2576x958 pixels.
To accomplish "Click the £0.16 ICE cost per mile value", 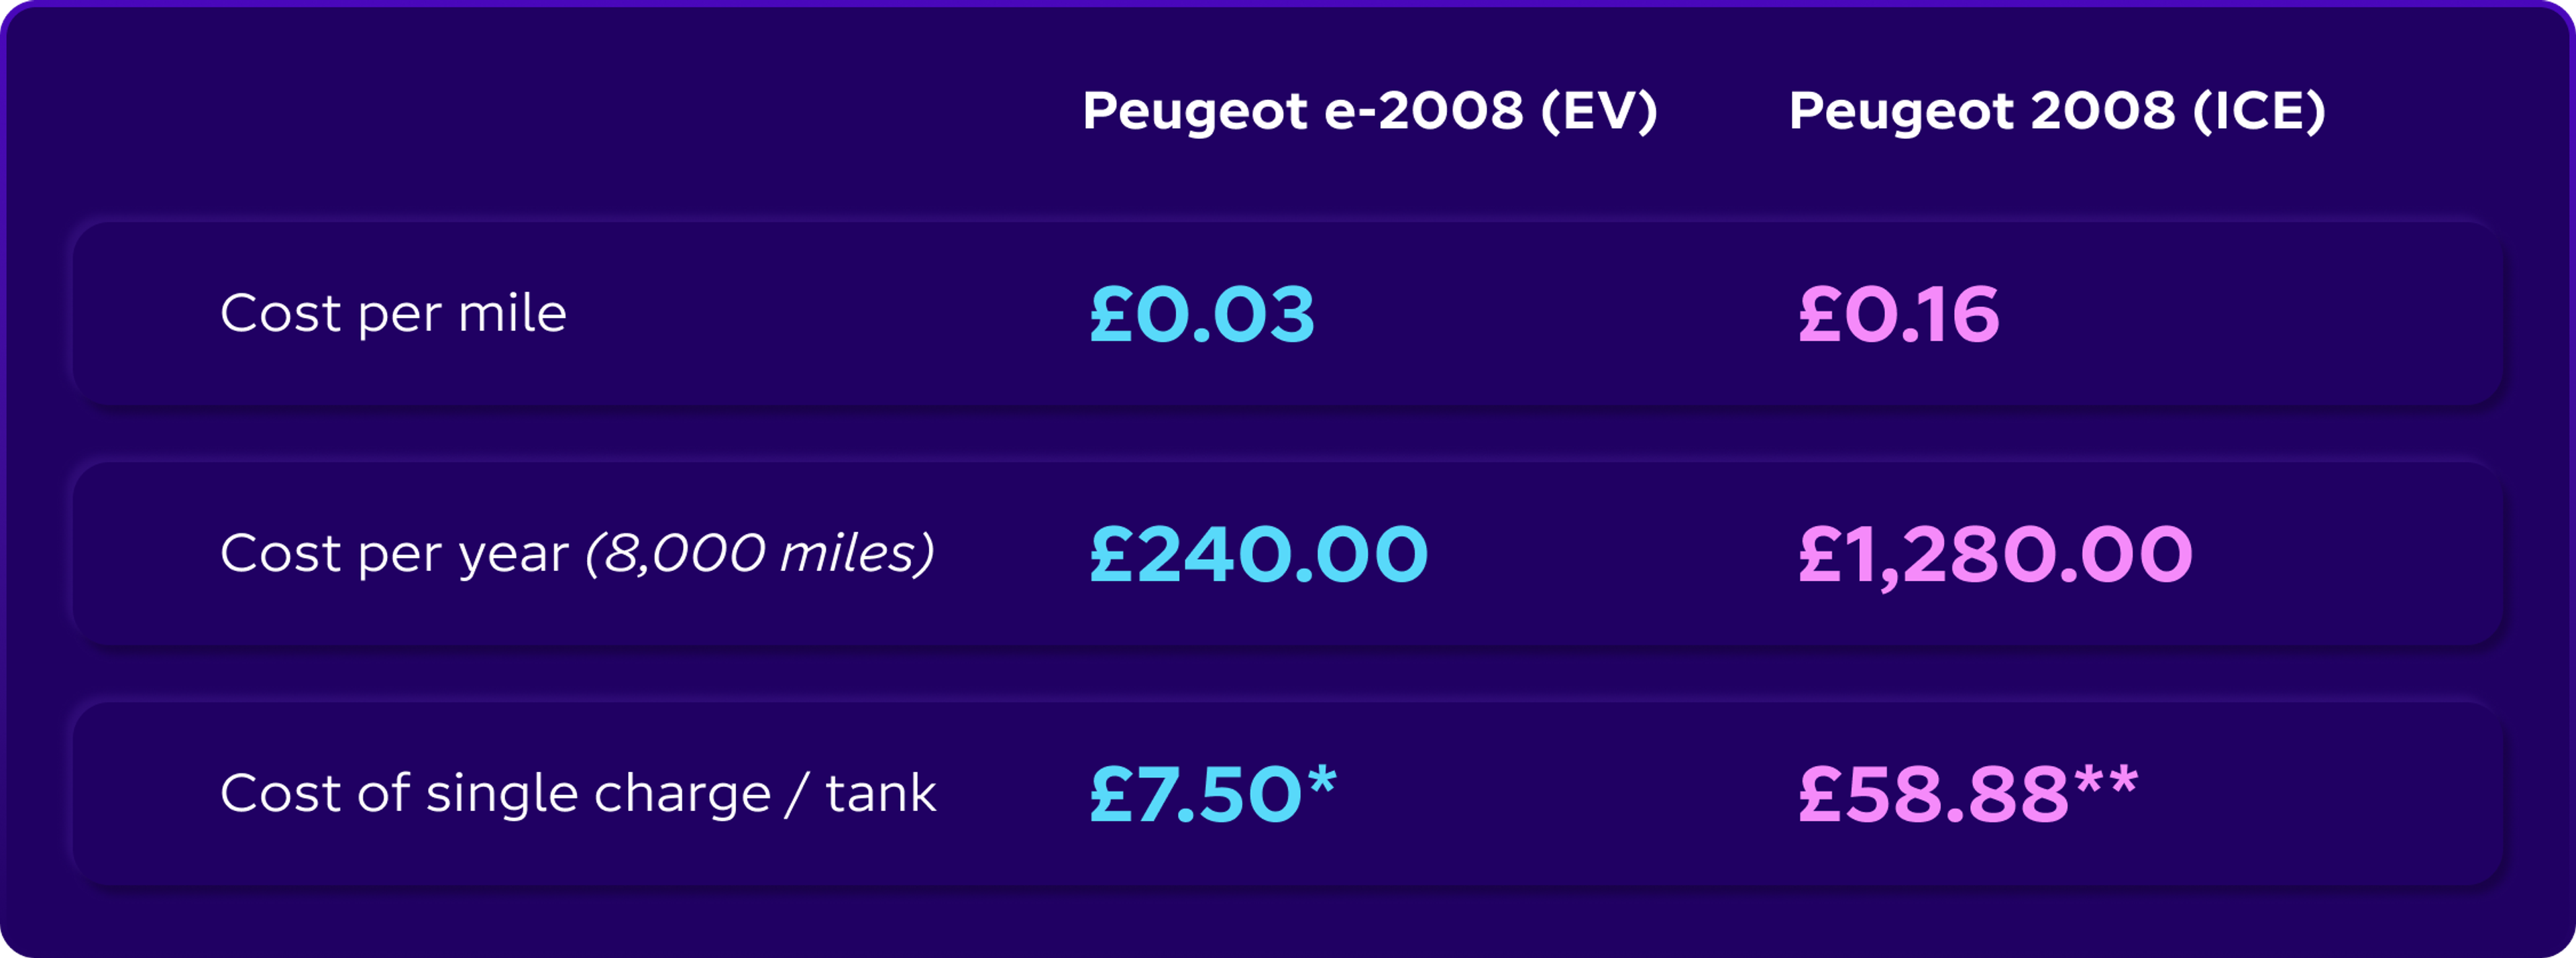I will (x=1898, y=314).
